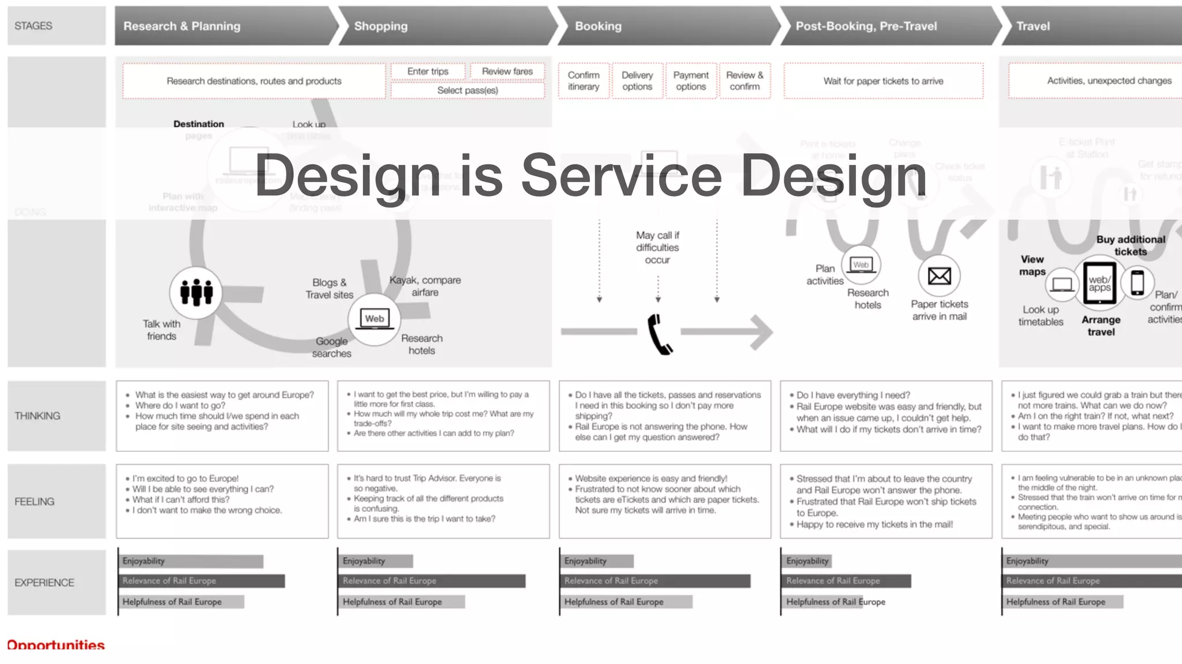Click the envelope icon for paper tickets
1182x664 pixels.
(940, 276)
